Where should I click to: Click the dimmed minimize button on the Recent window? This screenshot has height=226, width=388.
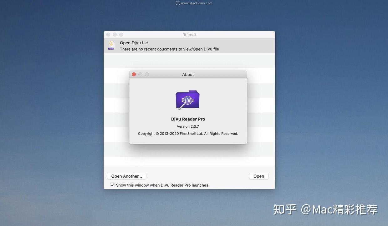[115, 34]
